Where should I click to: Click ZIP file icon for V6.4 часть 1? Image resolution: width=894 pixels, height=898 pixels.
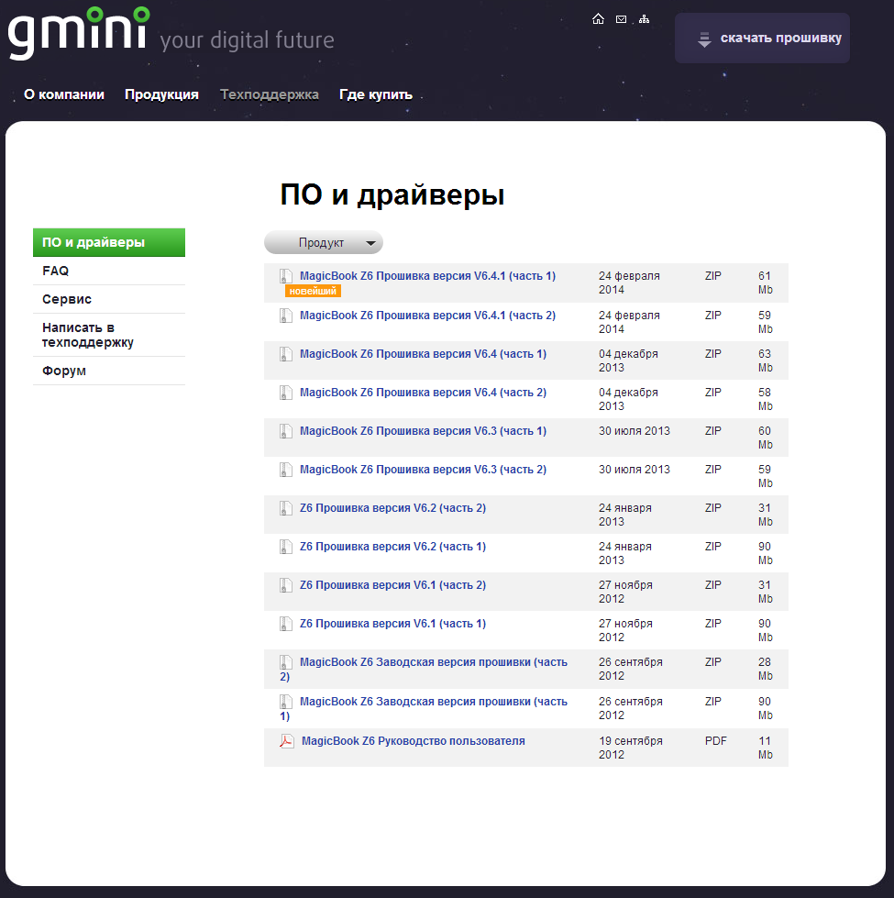(x=285, y=354)
